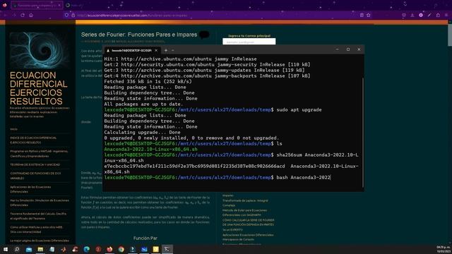Bookmark this page with star icon

tap(369, 16)
